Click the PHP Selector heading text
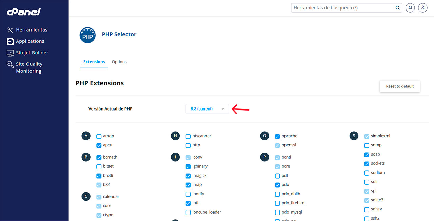The width and height of the screenshot is (434, 221). point(119,34)
